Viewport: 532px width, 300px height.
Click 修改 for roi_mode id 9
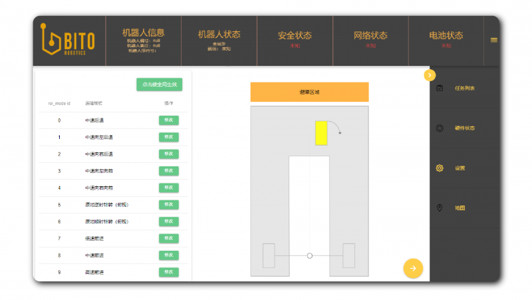click(x=169, y=272)
